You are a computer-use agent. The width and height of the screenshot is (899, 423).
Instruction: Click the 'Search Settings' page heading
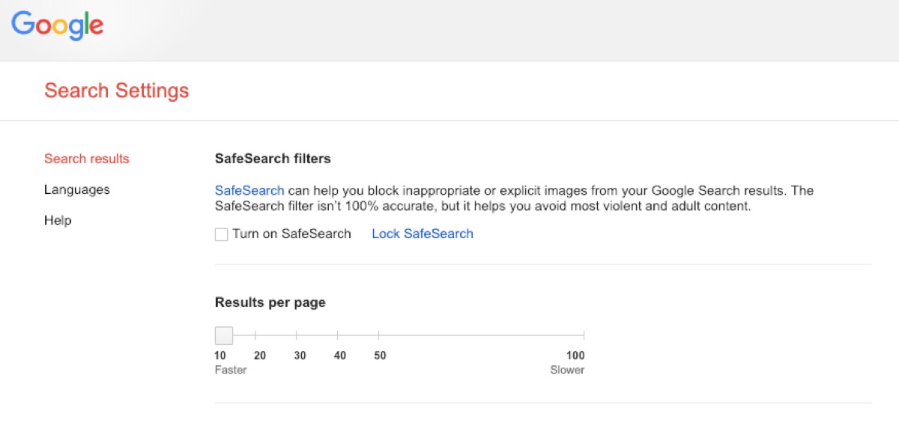tap(116, 91)
